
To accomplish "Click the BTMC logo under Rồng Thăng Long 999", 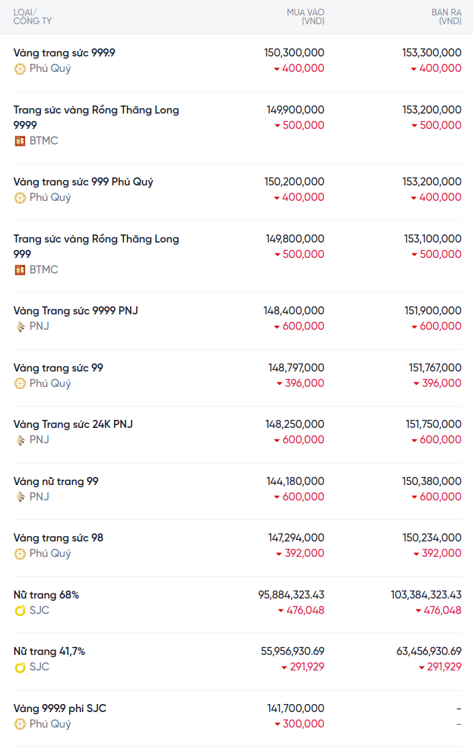I will click(20, 270).
